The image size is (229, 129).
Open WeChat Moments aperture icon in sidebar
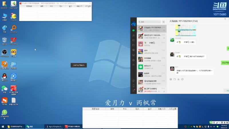coord(133,50)
